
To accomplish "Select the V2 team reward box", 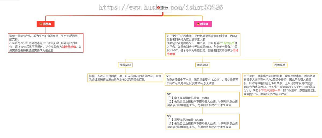I will [203, 100].
